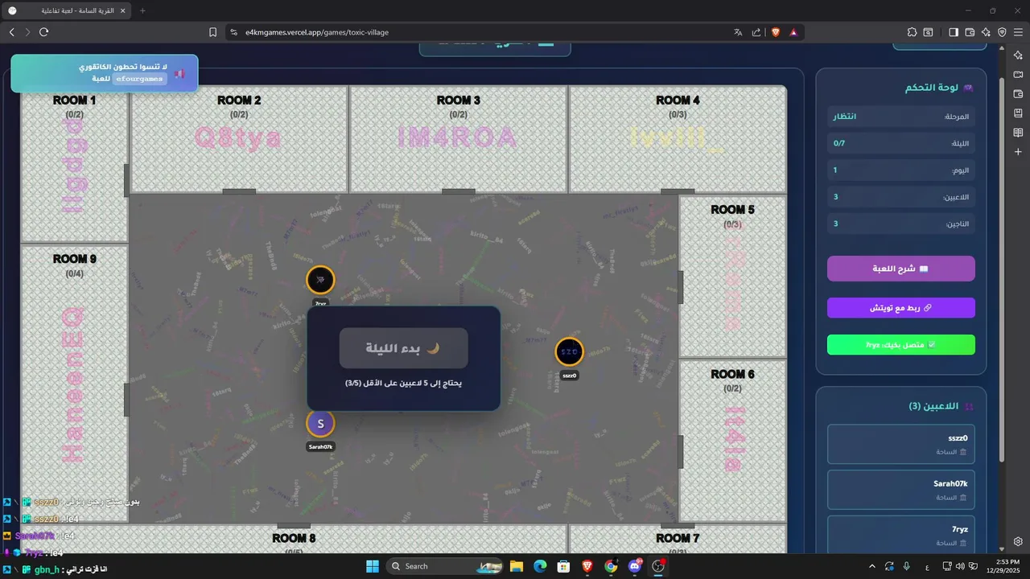
Task: Open Leo AI in the sidebar
Action: coord(1018,55)
